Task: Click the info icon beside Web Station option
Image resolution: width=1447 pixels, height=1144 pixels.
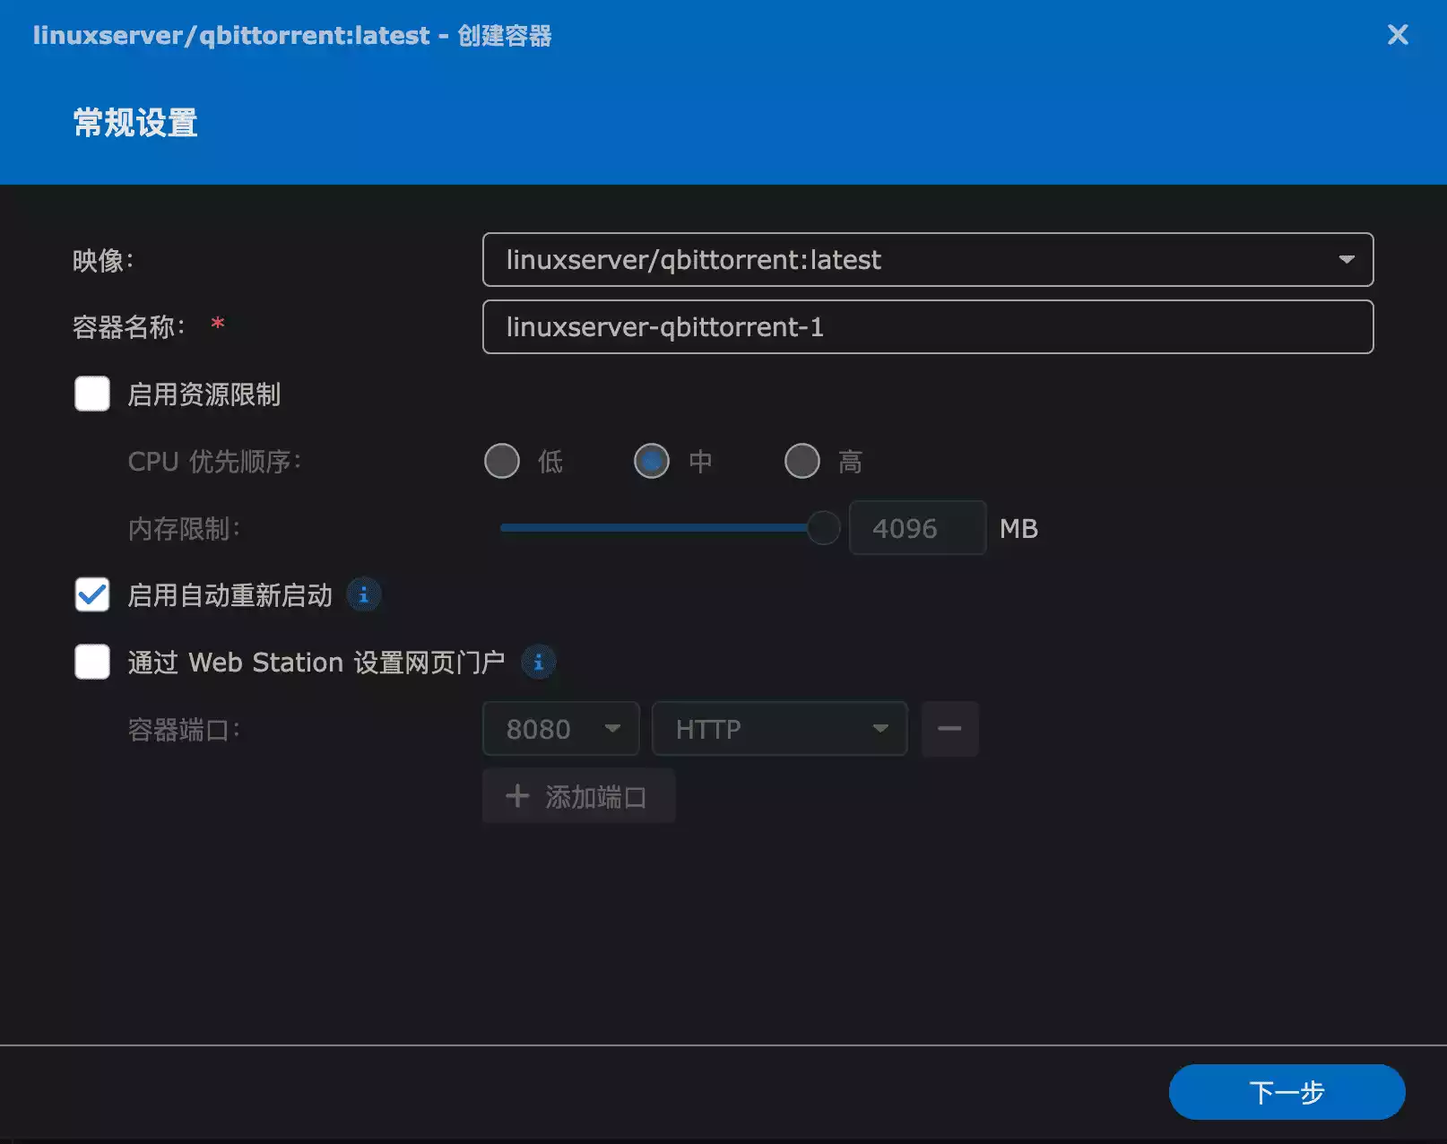Action: 539,662
